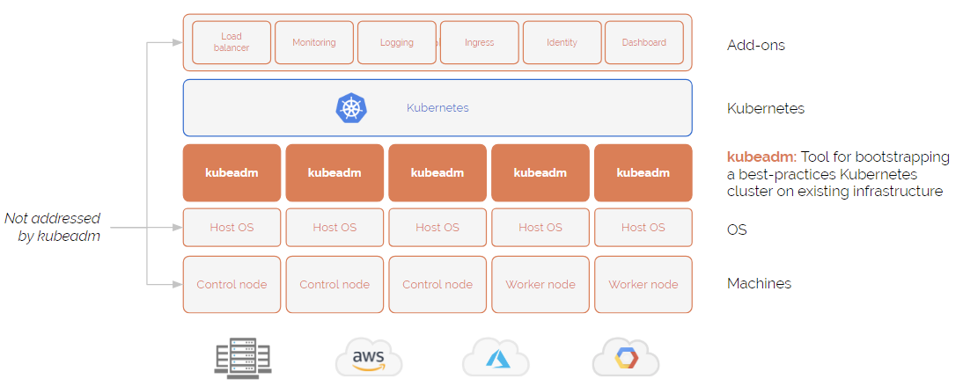Screen dimensions: 963x386
Task: Click the AWS cloud icon
Action: pyautogui.click(x=368, y=359)
